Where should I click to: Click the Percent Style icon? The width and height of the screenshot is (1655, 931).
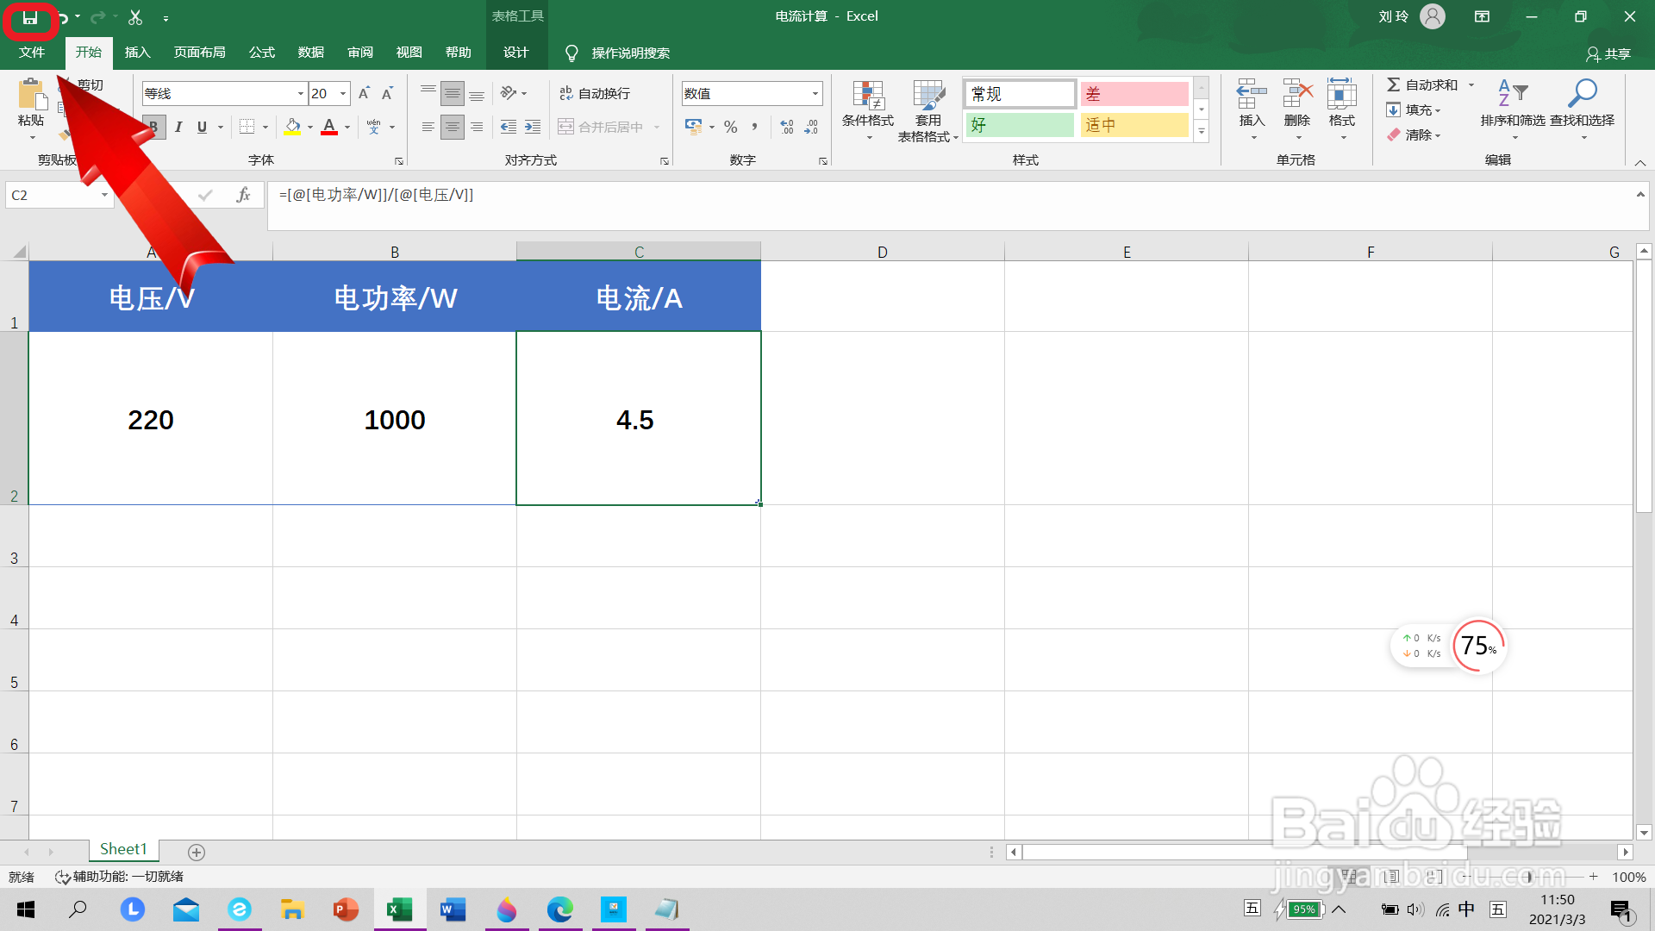(731, 127)
